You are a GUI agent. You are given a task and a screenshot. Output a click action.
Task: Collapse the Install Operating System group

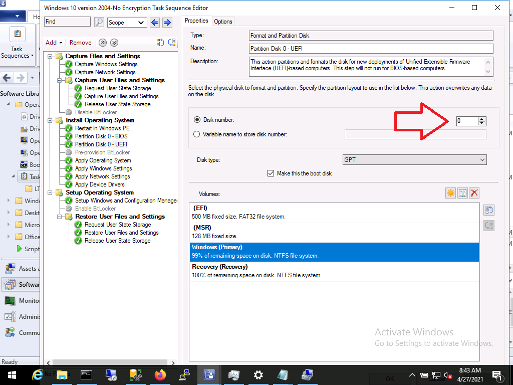[x=50, y=120]
